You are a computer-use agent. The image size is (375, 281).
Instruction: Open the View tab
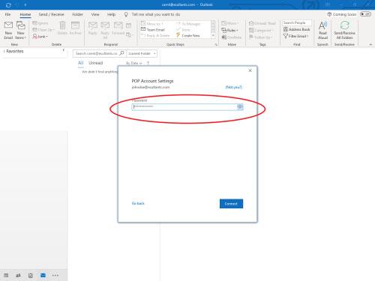pyautogui.click(x=95, y=14)
